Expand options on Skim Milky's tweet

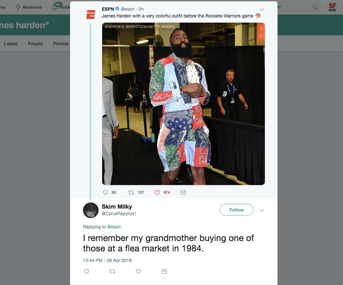(x=262, y=210)
